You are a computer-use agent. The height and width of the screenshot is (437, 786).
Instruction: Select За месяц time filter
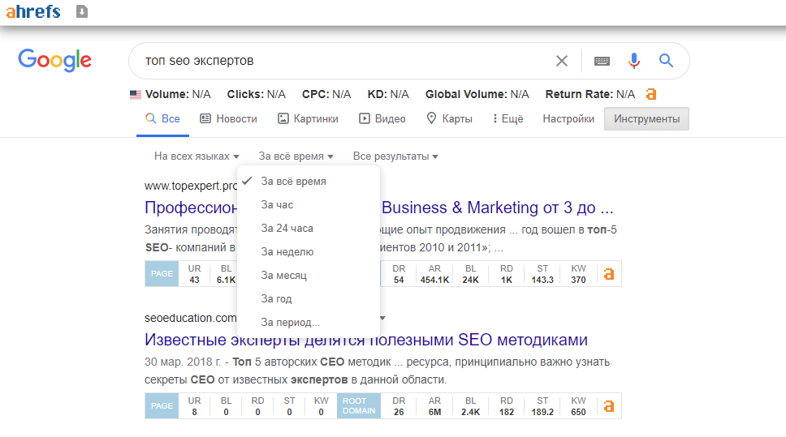coord(309,276)
